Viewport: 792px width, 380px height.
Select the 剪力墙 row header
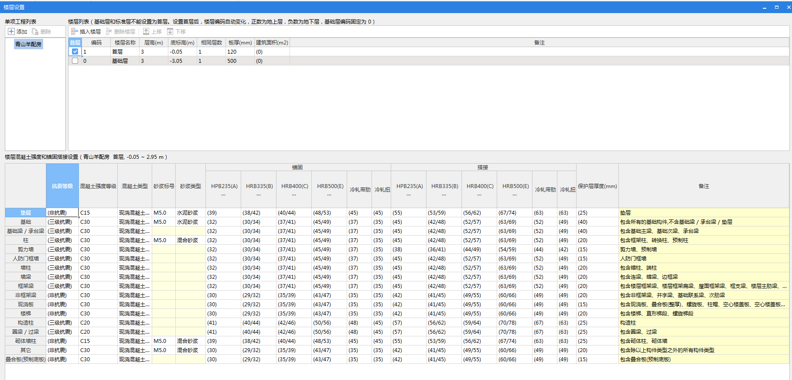[26, 249]
